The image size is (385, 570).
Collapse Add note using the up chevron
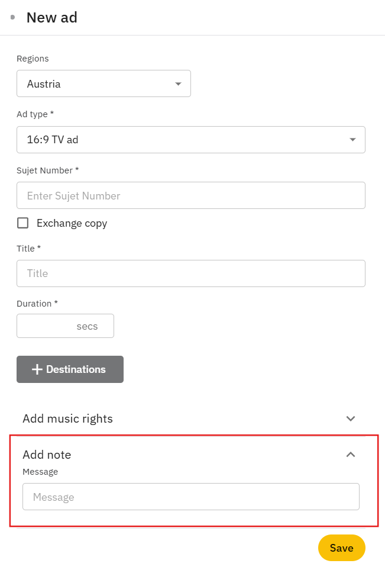pos(351,455)
